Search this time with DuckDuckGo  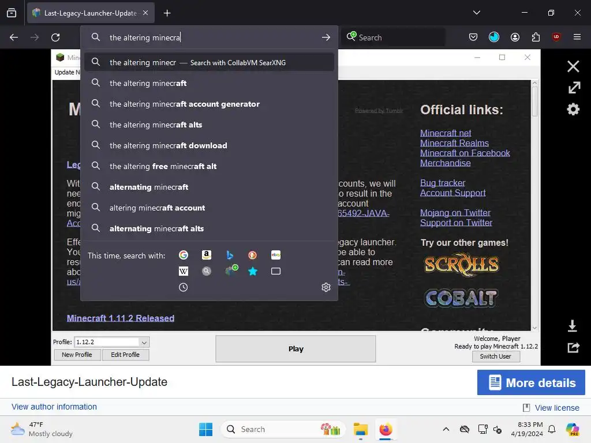click(x=253, y=255)
